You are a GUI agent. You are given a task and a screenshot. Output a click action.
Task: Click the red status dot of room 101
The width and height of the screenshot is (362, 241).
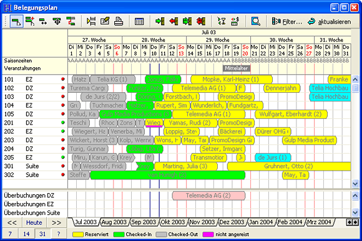point(63,79)
